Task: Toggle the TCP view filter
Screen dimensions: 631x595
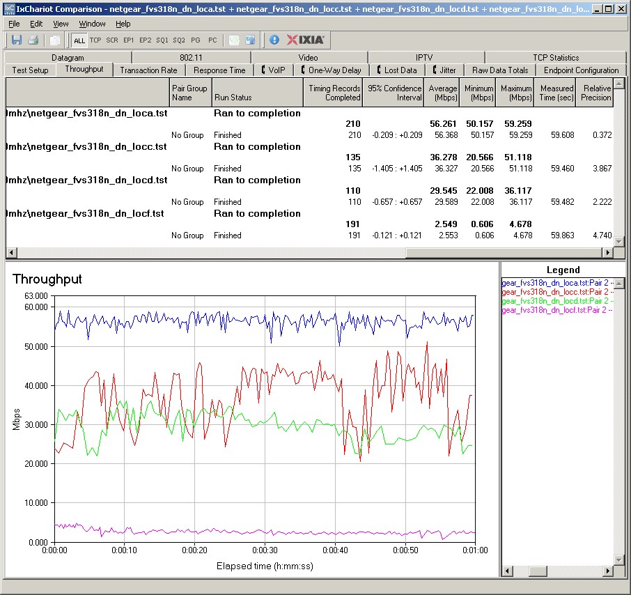Action: click(95, 40)
